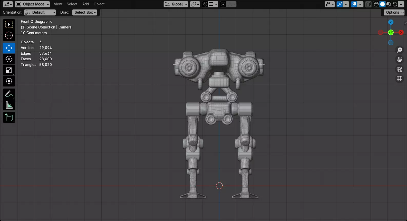
Task: Open the Add menu
Action: (x=85, y=4)
